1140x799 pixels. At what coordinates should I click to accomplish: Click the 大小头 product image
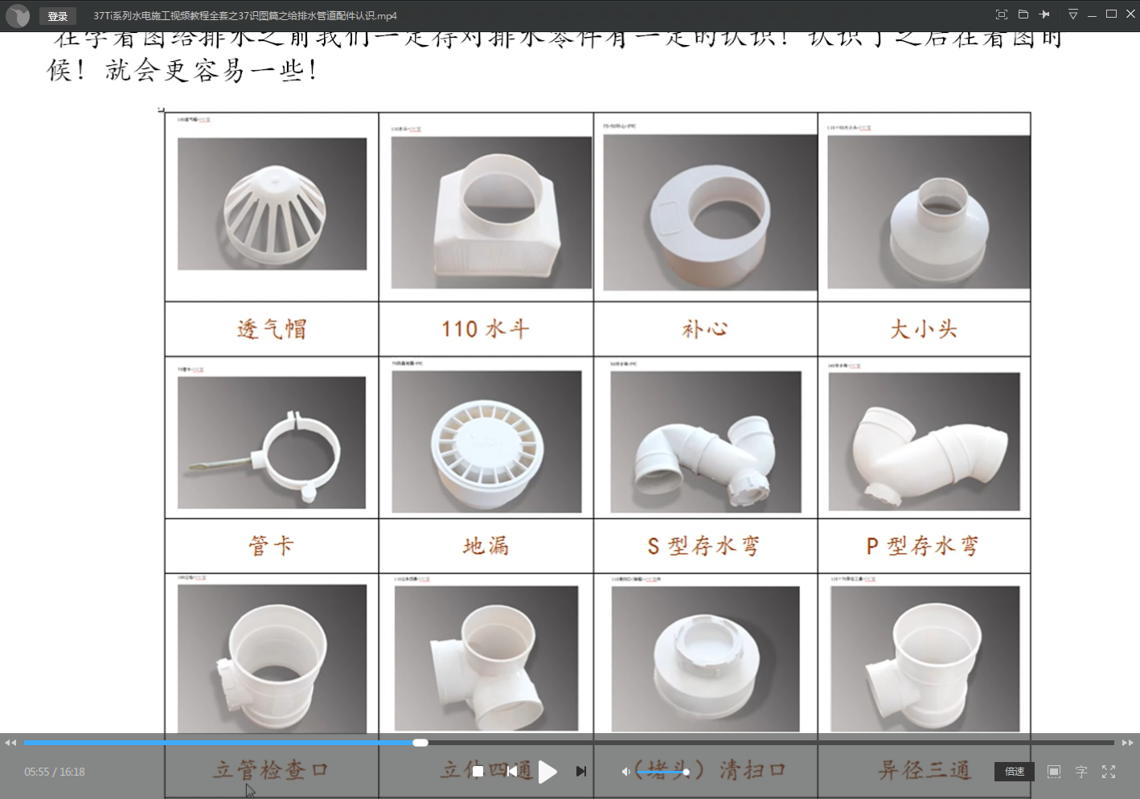(929, 212)
